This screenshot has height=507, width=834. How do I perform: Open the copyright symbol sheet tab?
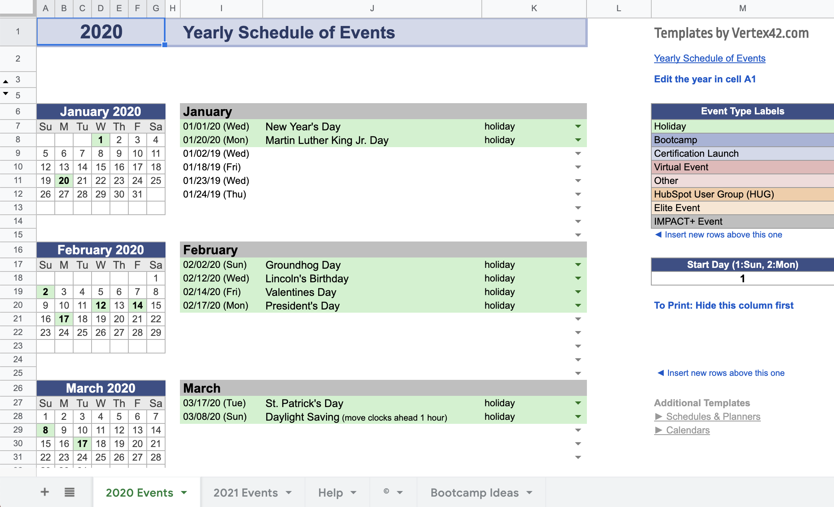pyautogui.click(x=386, y=491)
